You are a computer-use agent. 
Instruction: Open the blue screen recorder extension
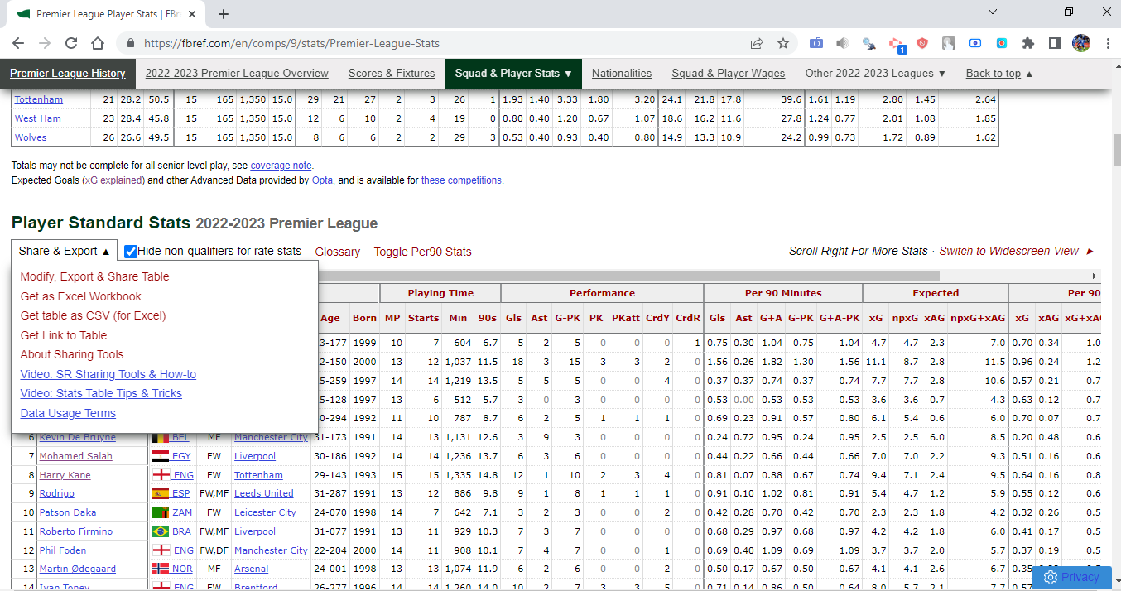coord(975,43)
